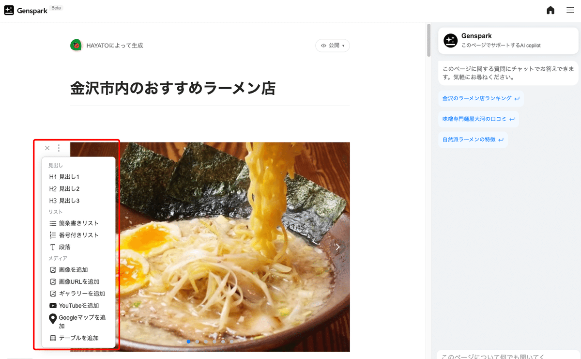Click the Genspark logo
The image size is (581, 359).
pyautogui.click(x=26, y=10)
